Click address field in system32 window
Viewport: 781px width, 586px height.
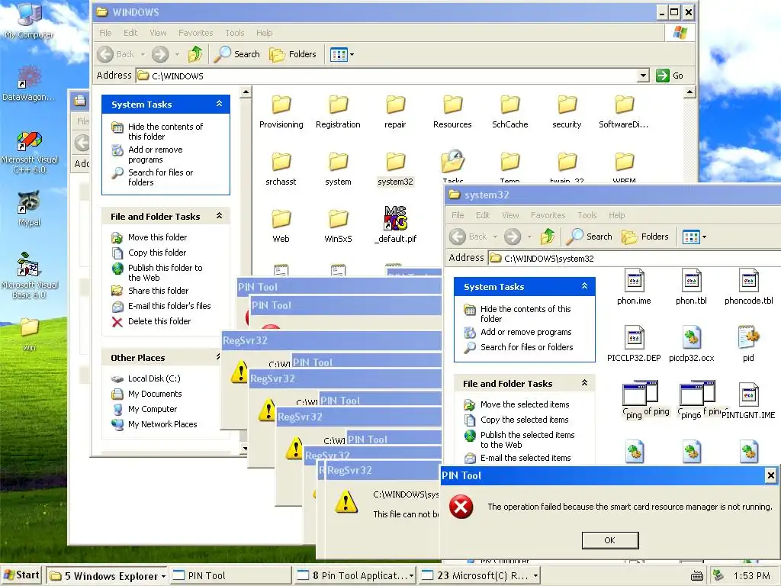point(634,258)
